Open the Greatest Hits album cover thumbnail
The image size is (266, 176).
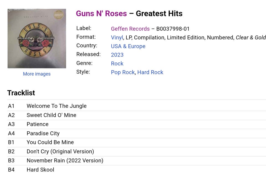click(37, 39)
